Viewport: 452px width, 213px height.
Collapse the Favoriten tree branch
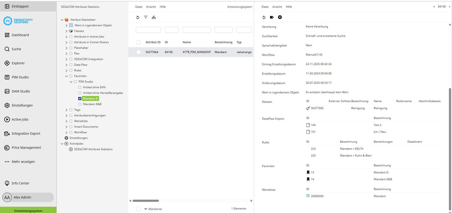66,76
